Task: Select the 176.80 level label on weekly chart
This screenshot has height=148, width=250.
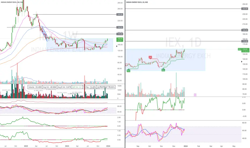Action: point(120,34)
